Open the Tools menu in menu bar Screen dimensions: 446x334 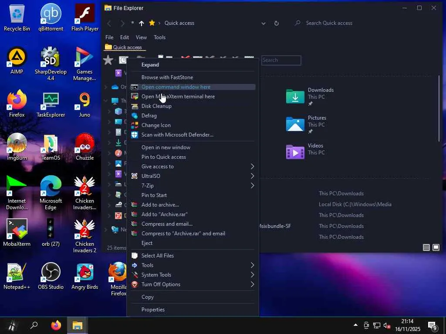(159, 37)
